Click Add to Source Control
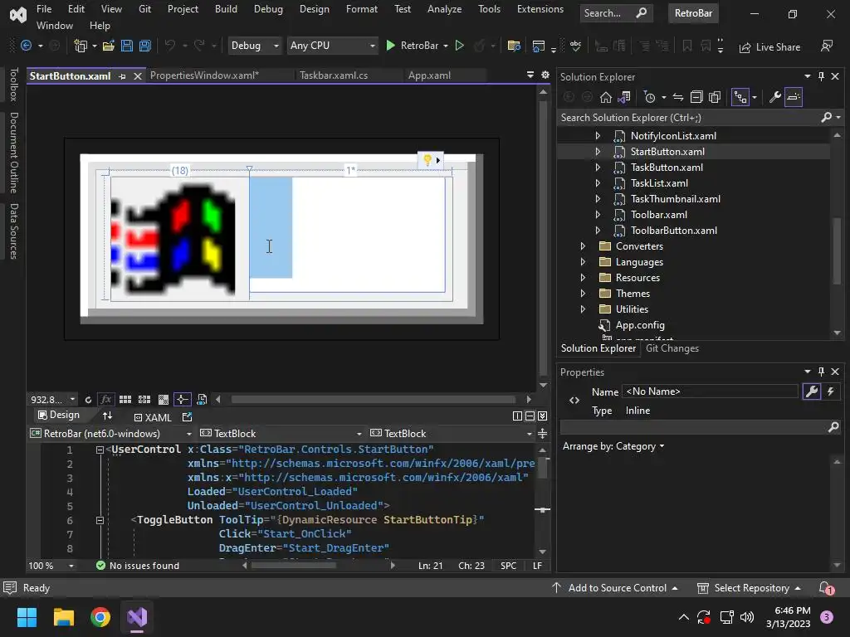 pyautogui.click(x=615, y=588)
